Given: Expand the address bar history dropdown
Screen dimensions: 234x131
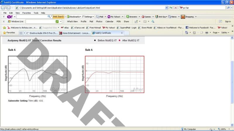Looking at the screenshot, I should click(166, 8).
